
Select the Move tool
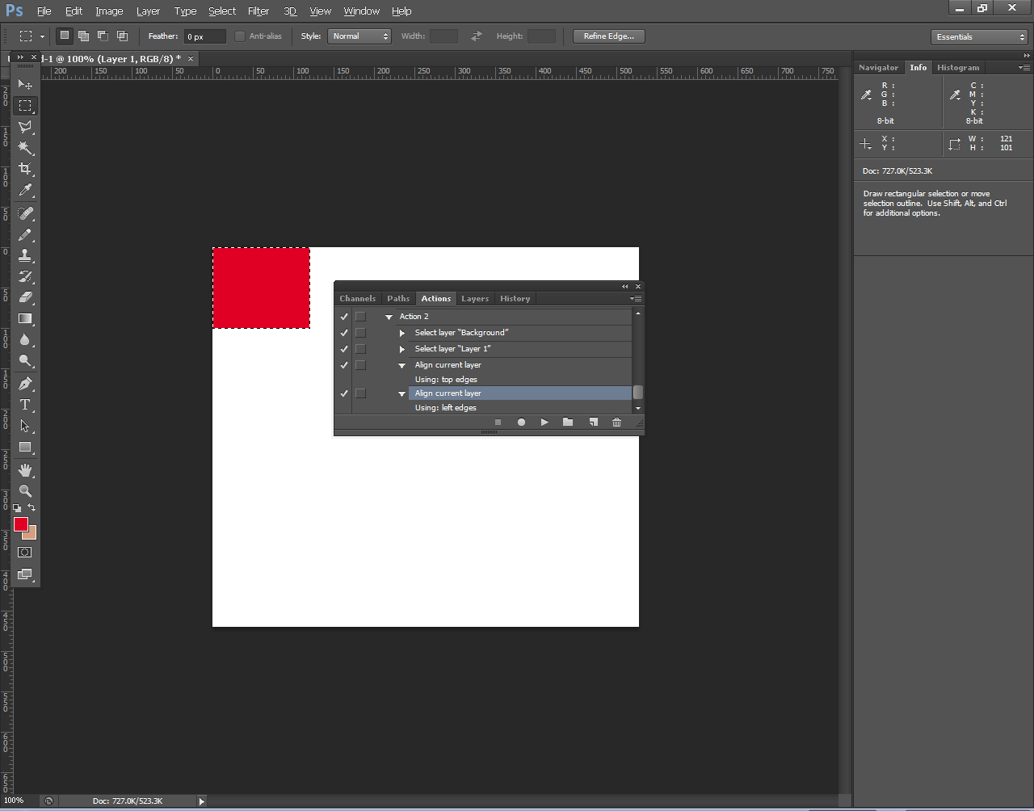pyautogui.click(x=25, y=84)
